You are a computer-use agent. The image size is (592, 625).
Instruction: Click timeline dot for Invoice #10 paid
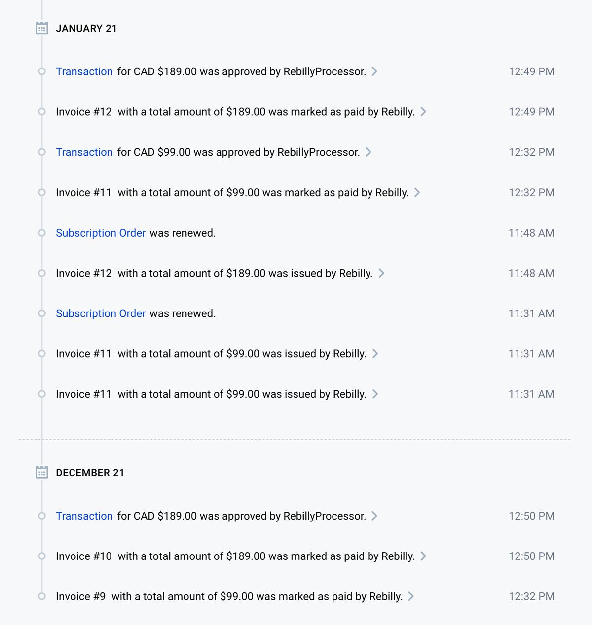click(42, 556)
